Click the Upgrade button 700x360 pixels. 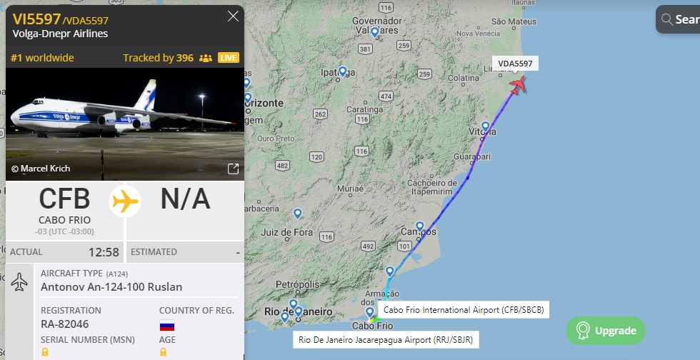(x=606, y=331)
